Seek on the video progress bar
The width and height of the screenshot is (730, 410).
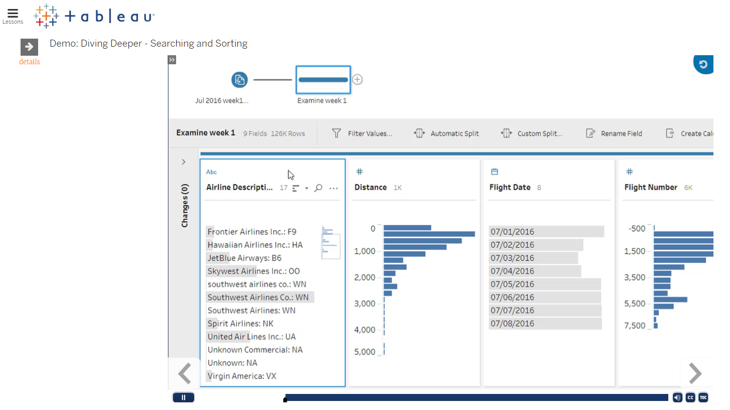[x=477, y=397]
